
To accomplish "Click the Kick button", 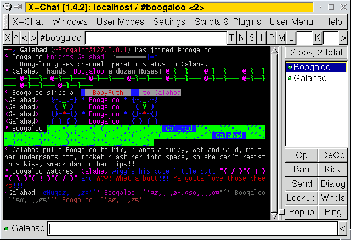I will pyautogui.click(x=332, y=169).
